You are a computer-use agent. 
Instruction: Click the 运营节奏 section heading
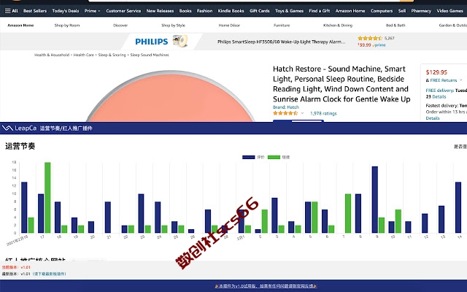20,146
